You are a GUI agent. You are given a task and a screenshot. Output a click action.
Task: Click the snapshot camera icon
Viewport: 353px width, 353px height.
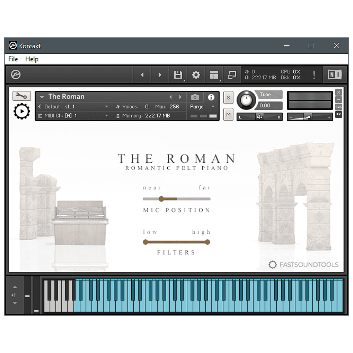click(x=195, y=97)
